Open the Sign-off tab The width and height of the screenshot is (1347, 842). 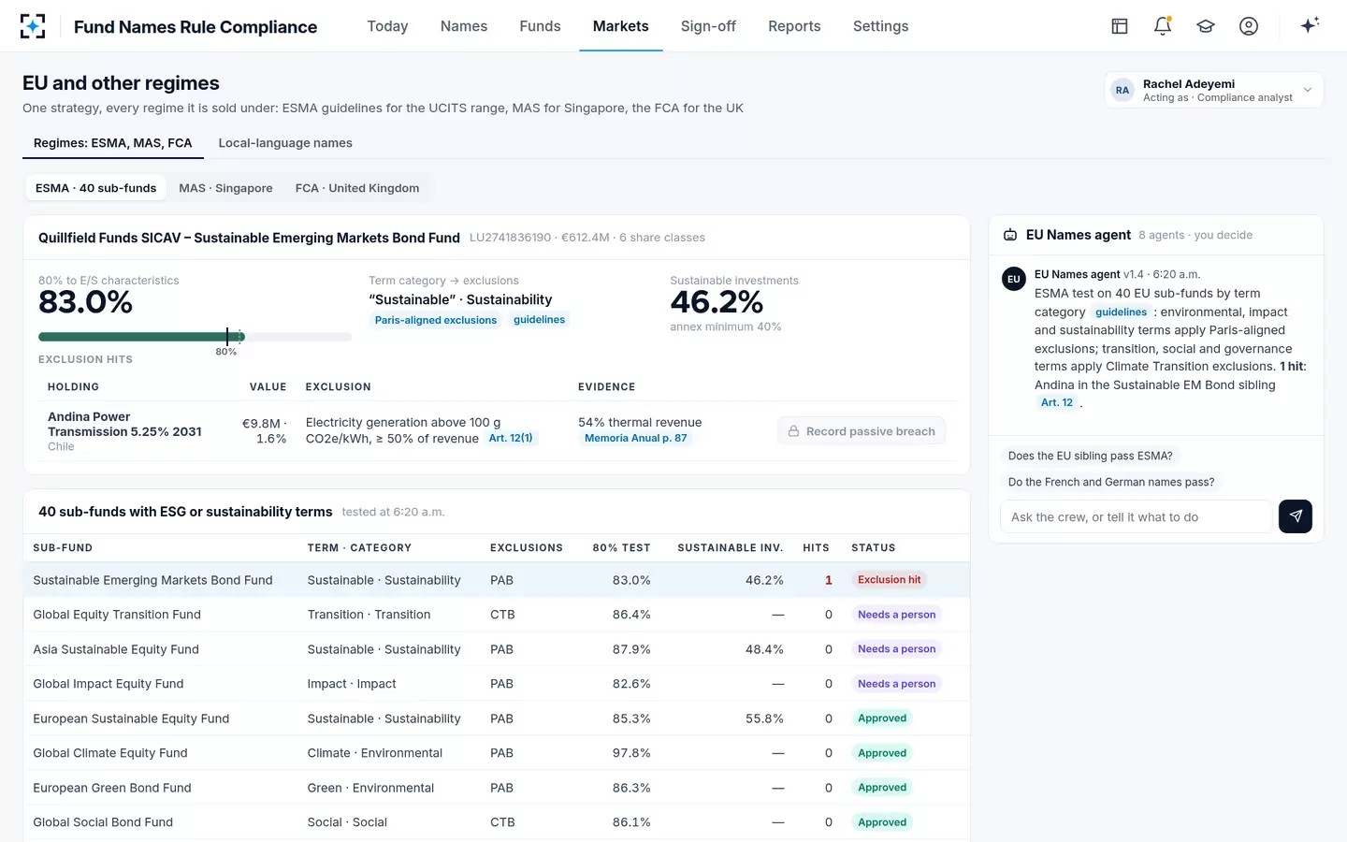708,26
